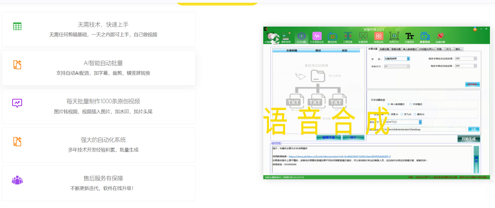This screenshot has height=208, width=495.
Task: Click the 保存参数 button
Action: coord(472,84)
